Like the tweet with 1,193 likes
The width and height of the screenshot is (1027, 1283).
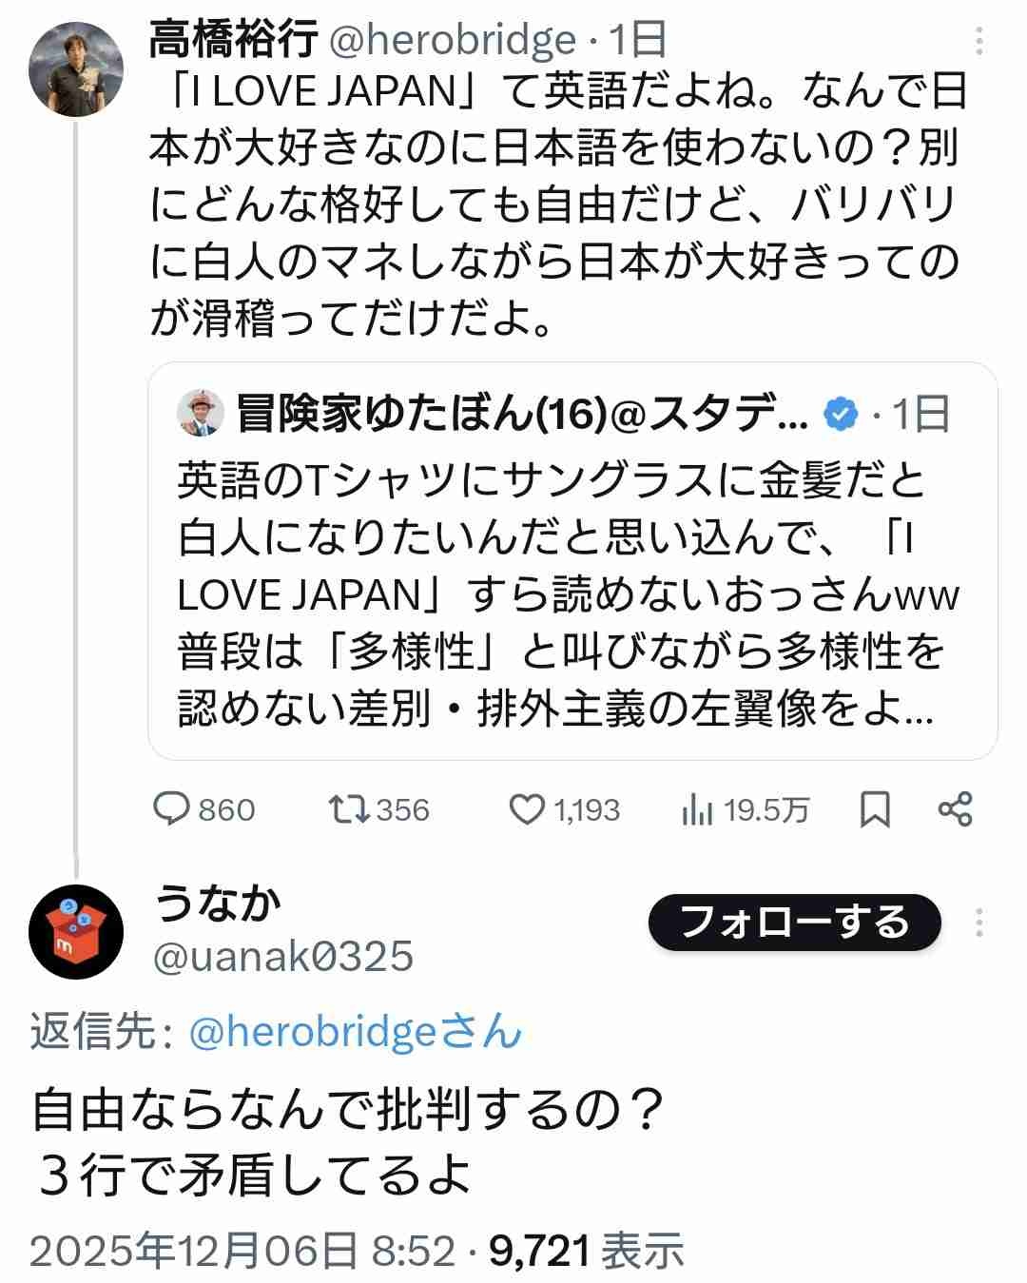(526, 809)
